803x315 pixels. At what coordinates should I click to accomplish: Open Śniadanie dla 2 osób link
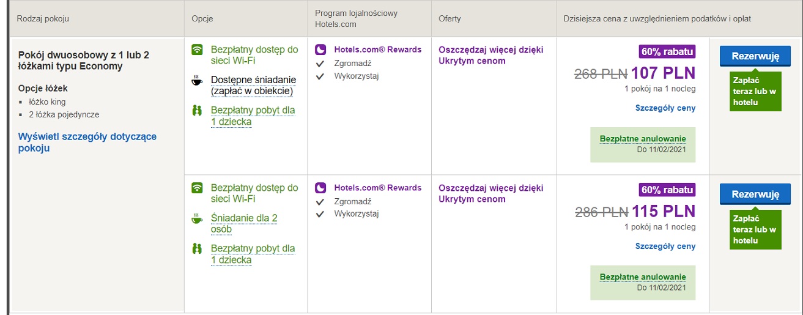tap(244, 224)
